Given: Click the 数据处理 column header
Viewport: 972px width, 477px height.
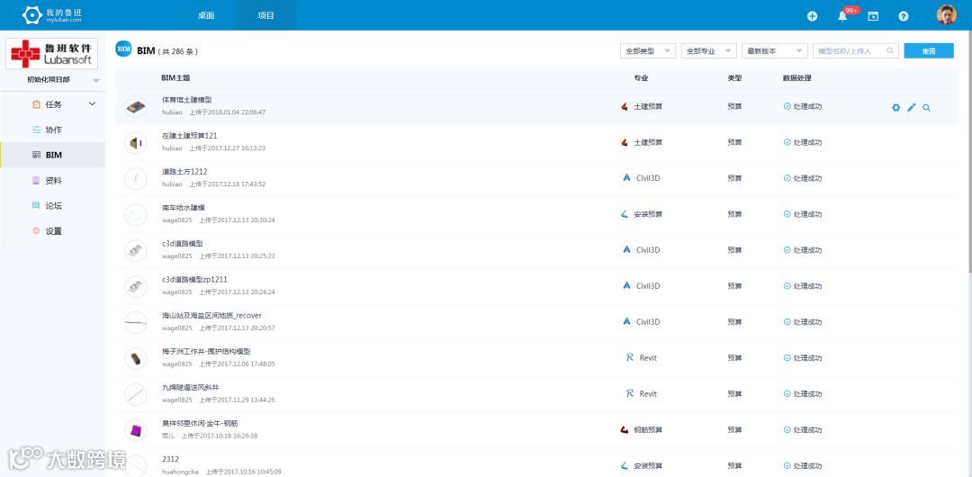Looking at the screenshot, I should coord(797,78).
